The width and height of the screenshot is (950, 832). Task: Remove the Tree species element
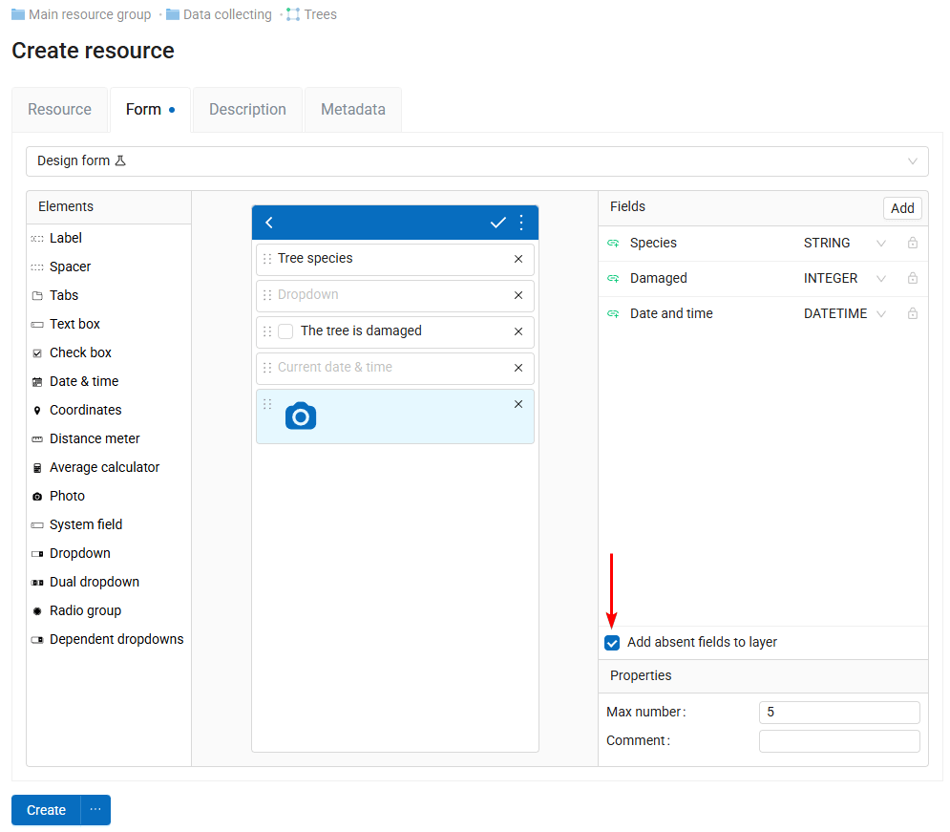[518, 259]
